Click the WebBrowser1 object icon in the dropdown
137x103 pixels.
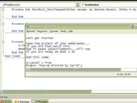[x=4, y=5]
